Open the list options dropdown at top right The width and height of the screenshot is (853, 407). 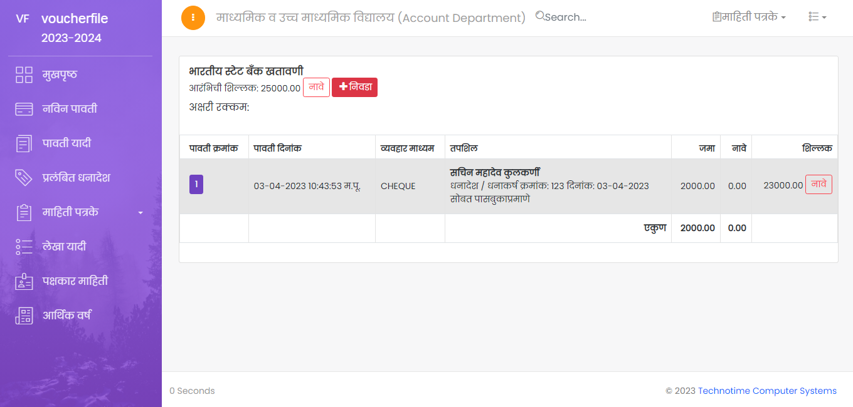click(x=817, y=17)
